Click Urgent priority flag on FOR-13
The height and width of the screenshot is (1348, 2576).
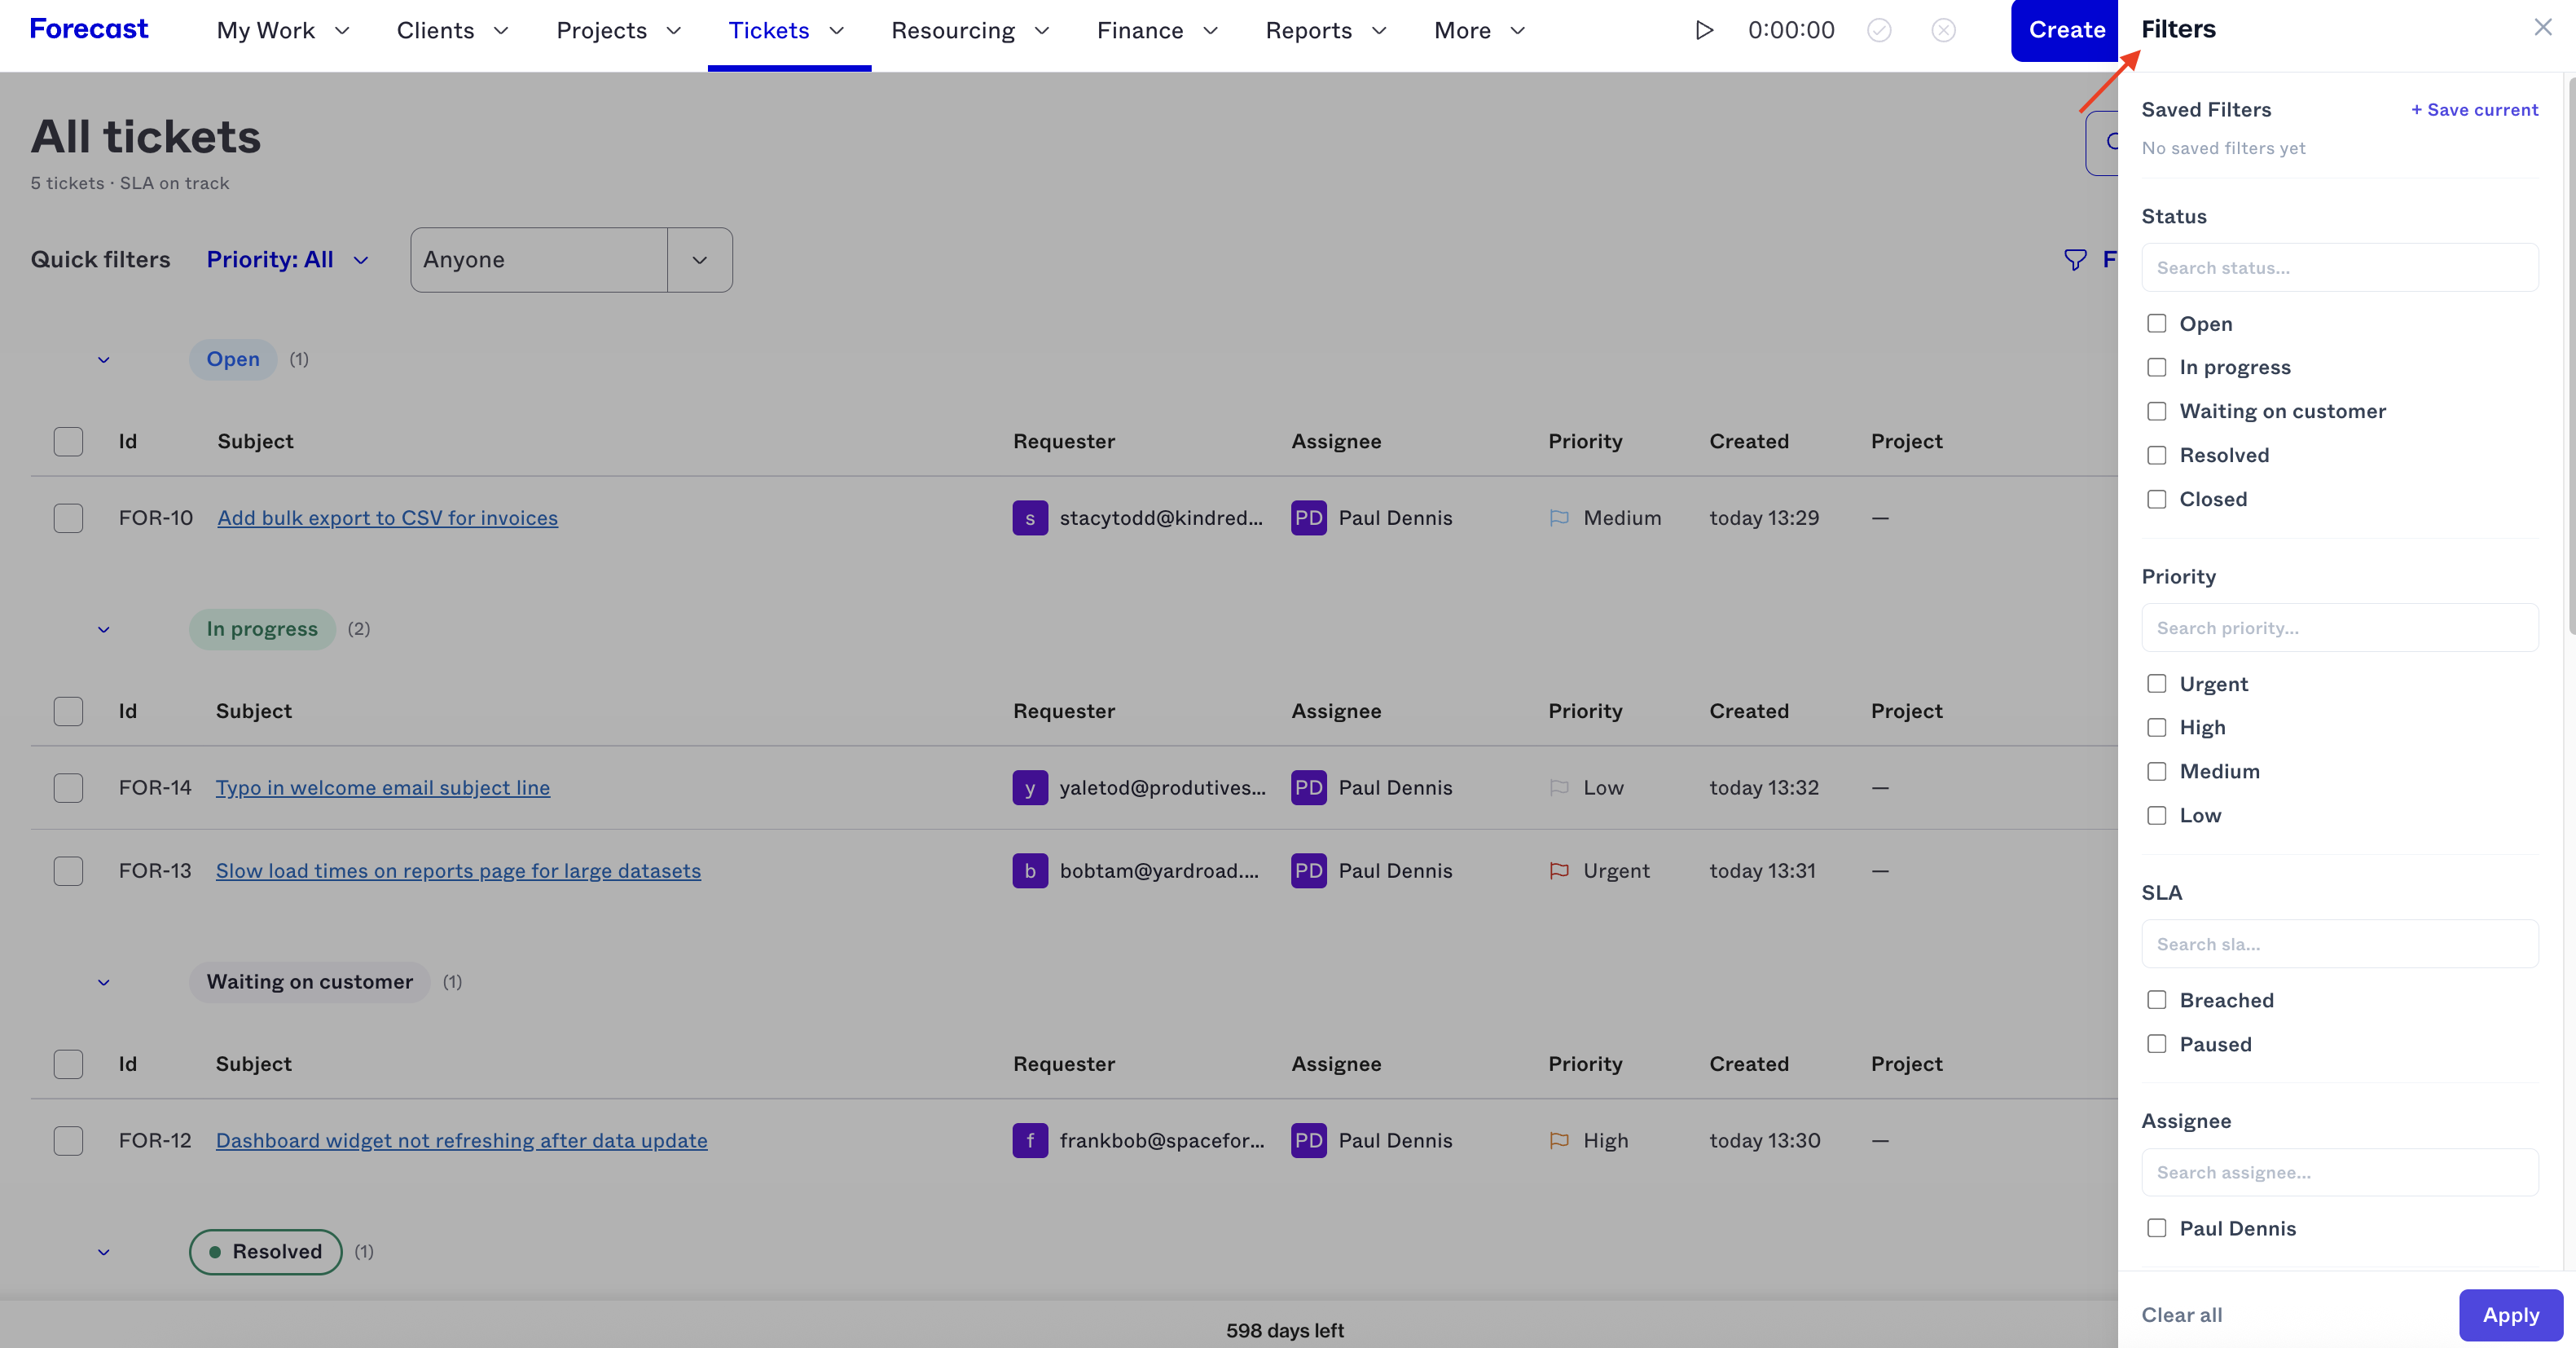(x=1559, y=870)
